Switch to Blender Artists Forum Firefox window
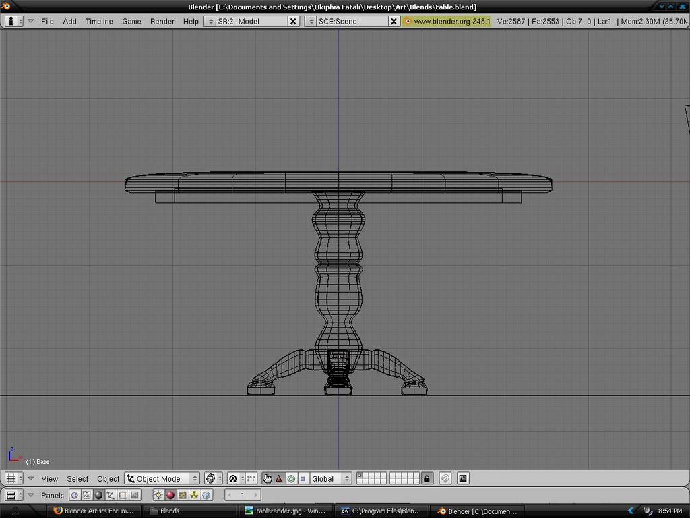Image resolution: width=690 pixels, height=518 pixels. tap(94, 511)
